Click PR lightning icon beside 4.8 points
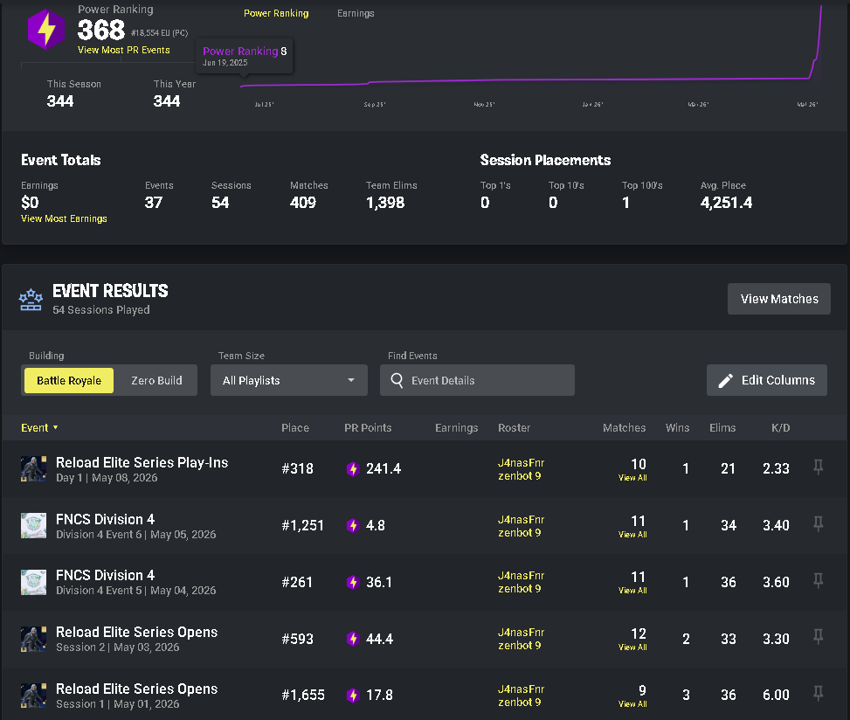The width and height of the screenshot is (850, 720). pyautogui.click(x=353, y=525)
